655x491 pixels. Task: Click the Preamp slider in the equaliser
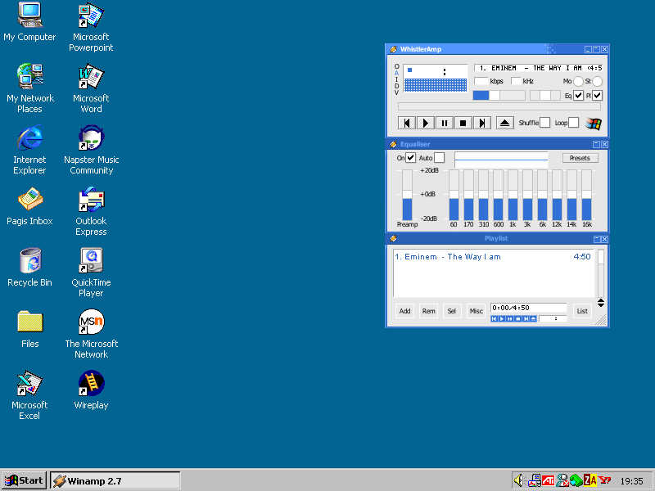click(407, 195)
